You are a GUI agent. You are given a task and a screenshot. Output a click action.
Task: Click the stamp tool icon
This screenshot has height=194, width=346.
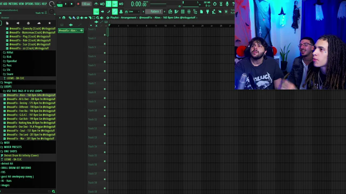pyautogui.click(x=121, y=12)
